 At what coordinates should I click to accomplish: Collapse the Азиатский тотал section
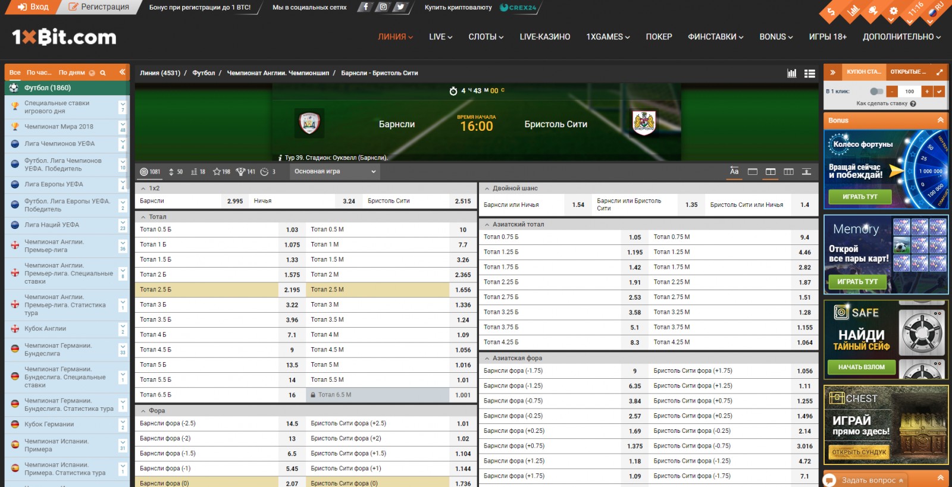487,225
